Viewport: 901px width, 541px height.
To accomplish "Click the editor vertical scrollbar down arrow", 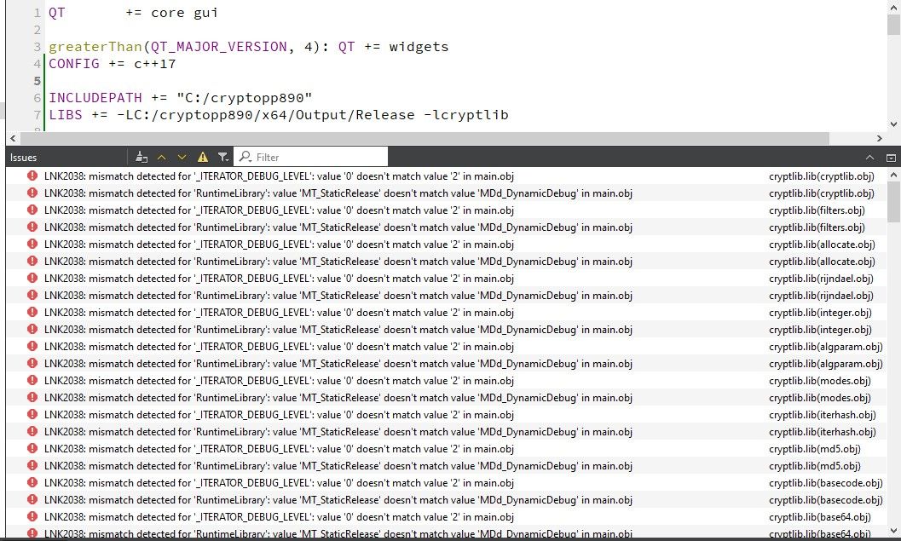I will pyautogui.click(x=893, y=124).
